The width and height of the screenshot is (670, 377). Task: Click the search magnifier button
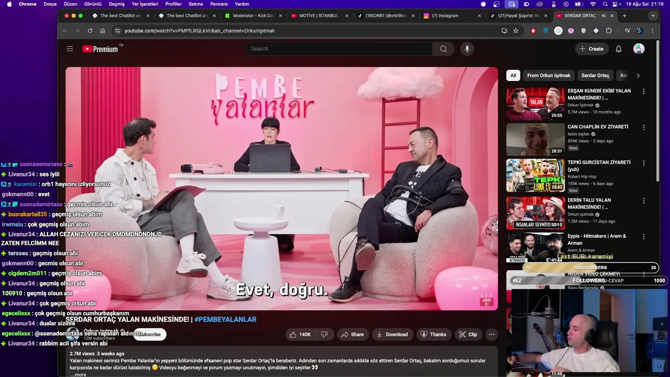point(443,49)
